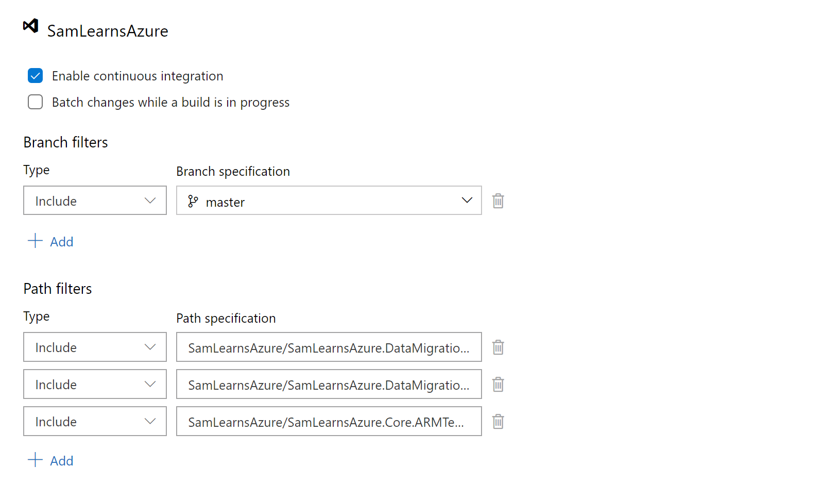Add a new path filter
This screenshot has height=483, width=824.
[61, 461]
